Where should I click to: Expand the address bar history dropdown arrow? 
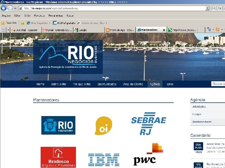(207, 8)
